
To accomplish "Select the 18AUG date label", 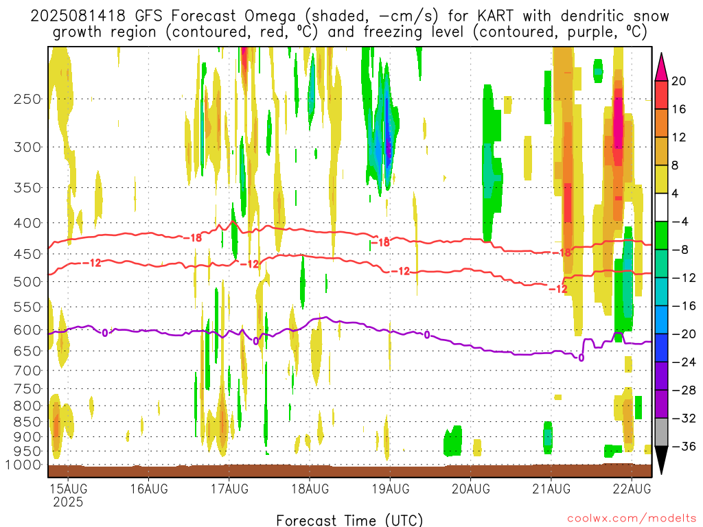I will (310, 489).
